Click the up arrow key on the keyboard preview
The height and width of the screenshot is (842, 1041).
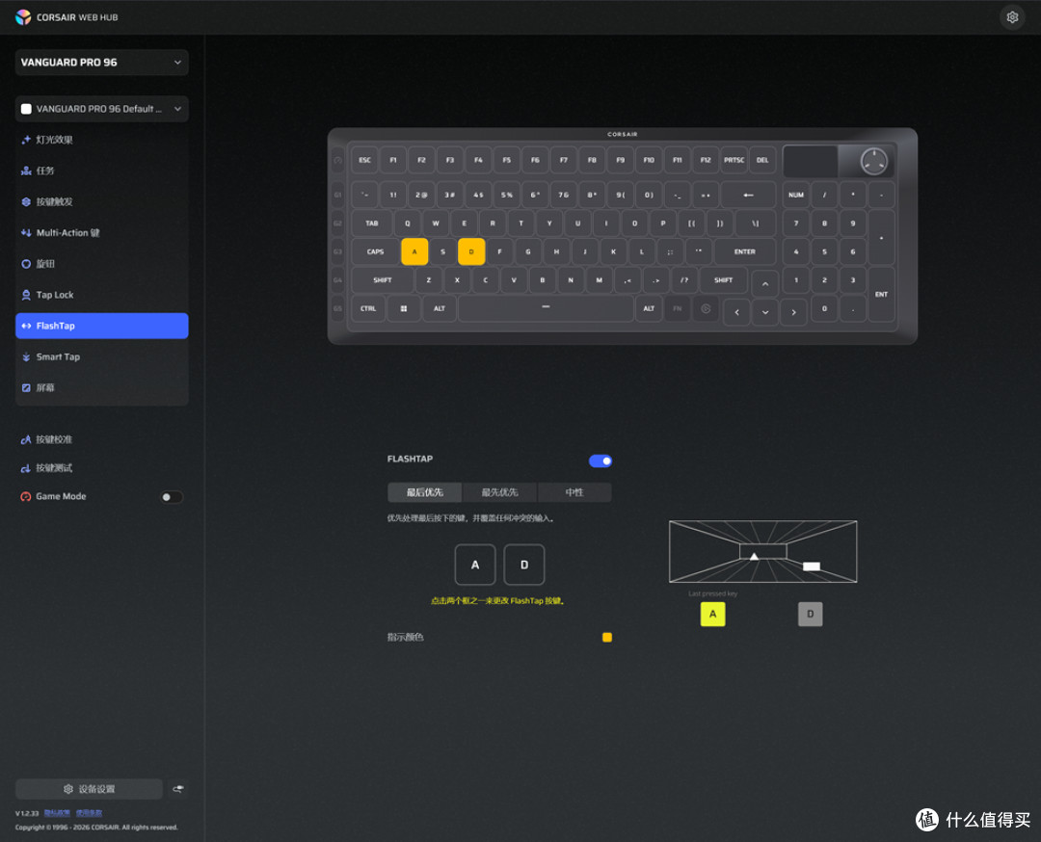(764, 284)
